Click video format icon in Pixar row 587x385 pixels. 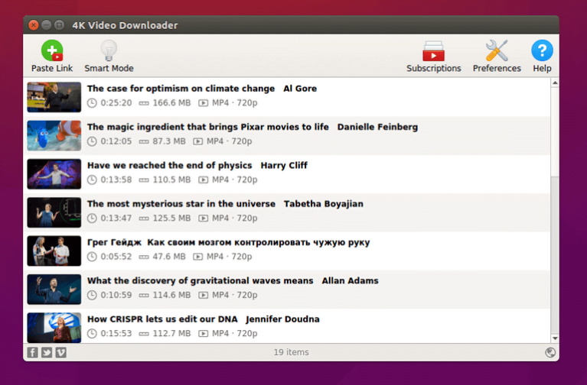coord(198,141)
